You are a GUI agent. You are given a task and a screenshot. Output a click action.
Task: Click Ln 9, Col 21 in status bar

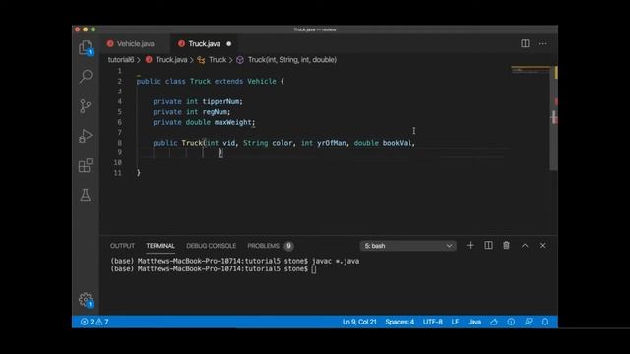click(x=359, y=322)
